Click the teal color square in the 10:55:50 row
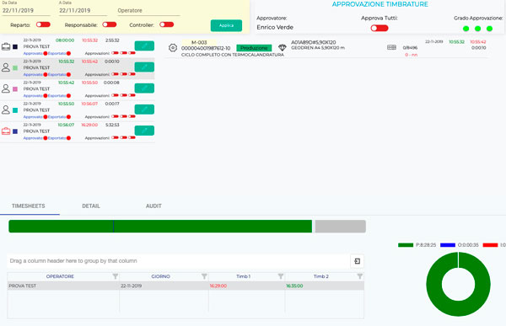This screenshot has width=506, height=326. coord(15,110)
